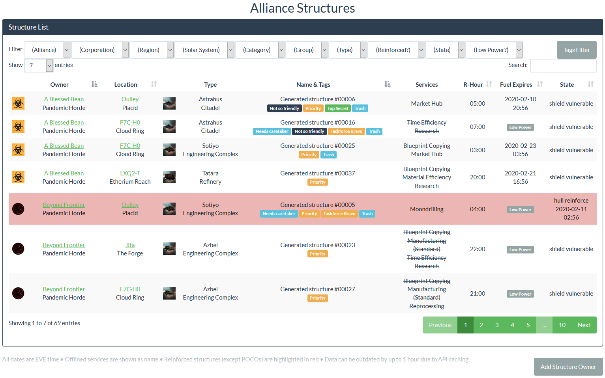Sort by the Name & Tags column icon
Screen dimensions: 605x378
(387, 84)
